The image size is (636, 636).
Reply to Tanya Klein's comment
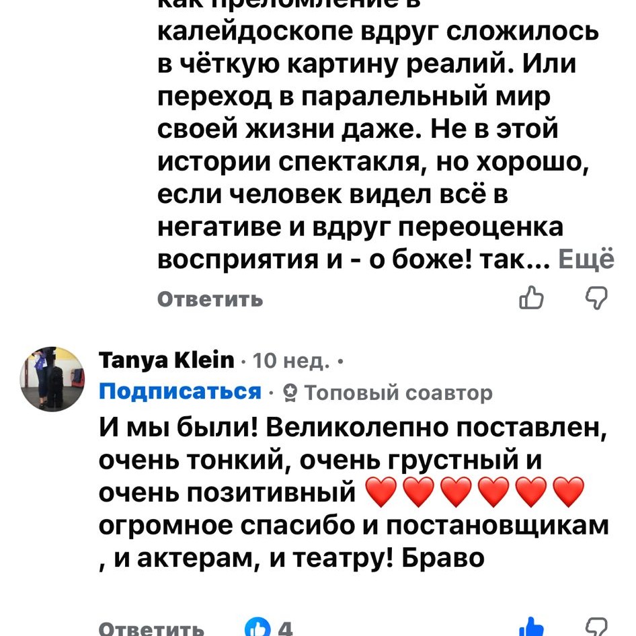pos(151,629)
